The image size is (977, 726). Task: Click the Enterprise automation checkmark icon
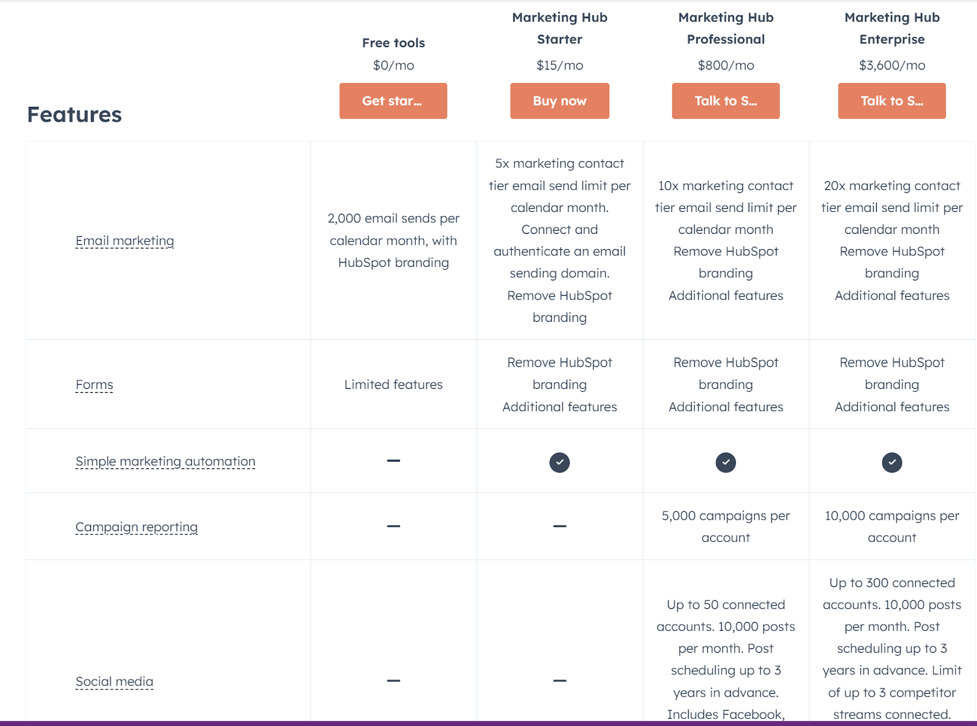pos(892,462)
